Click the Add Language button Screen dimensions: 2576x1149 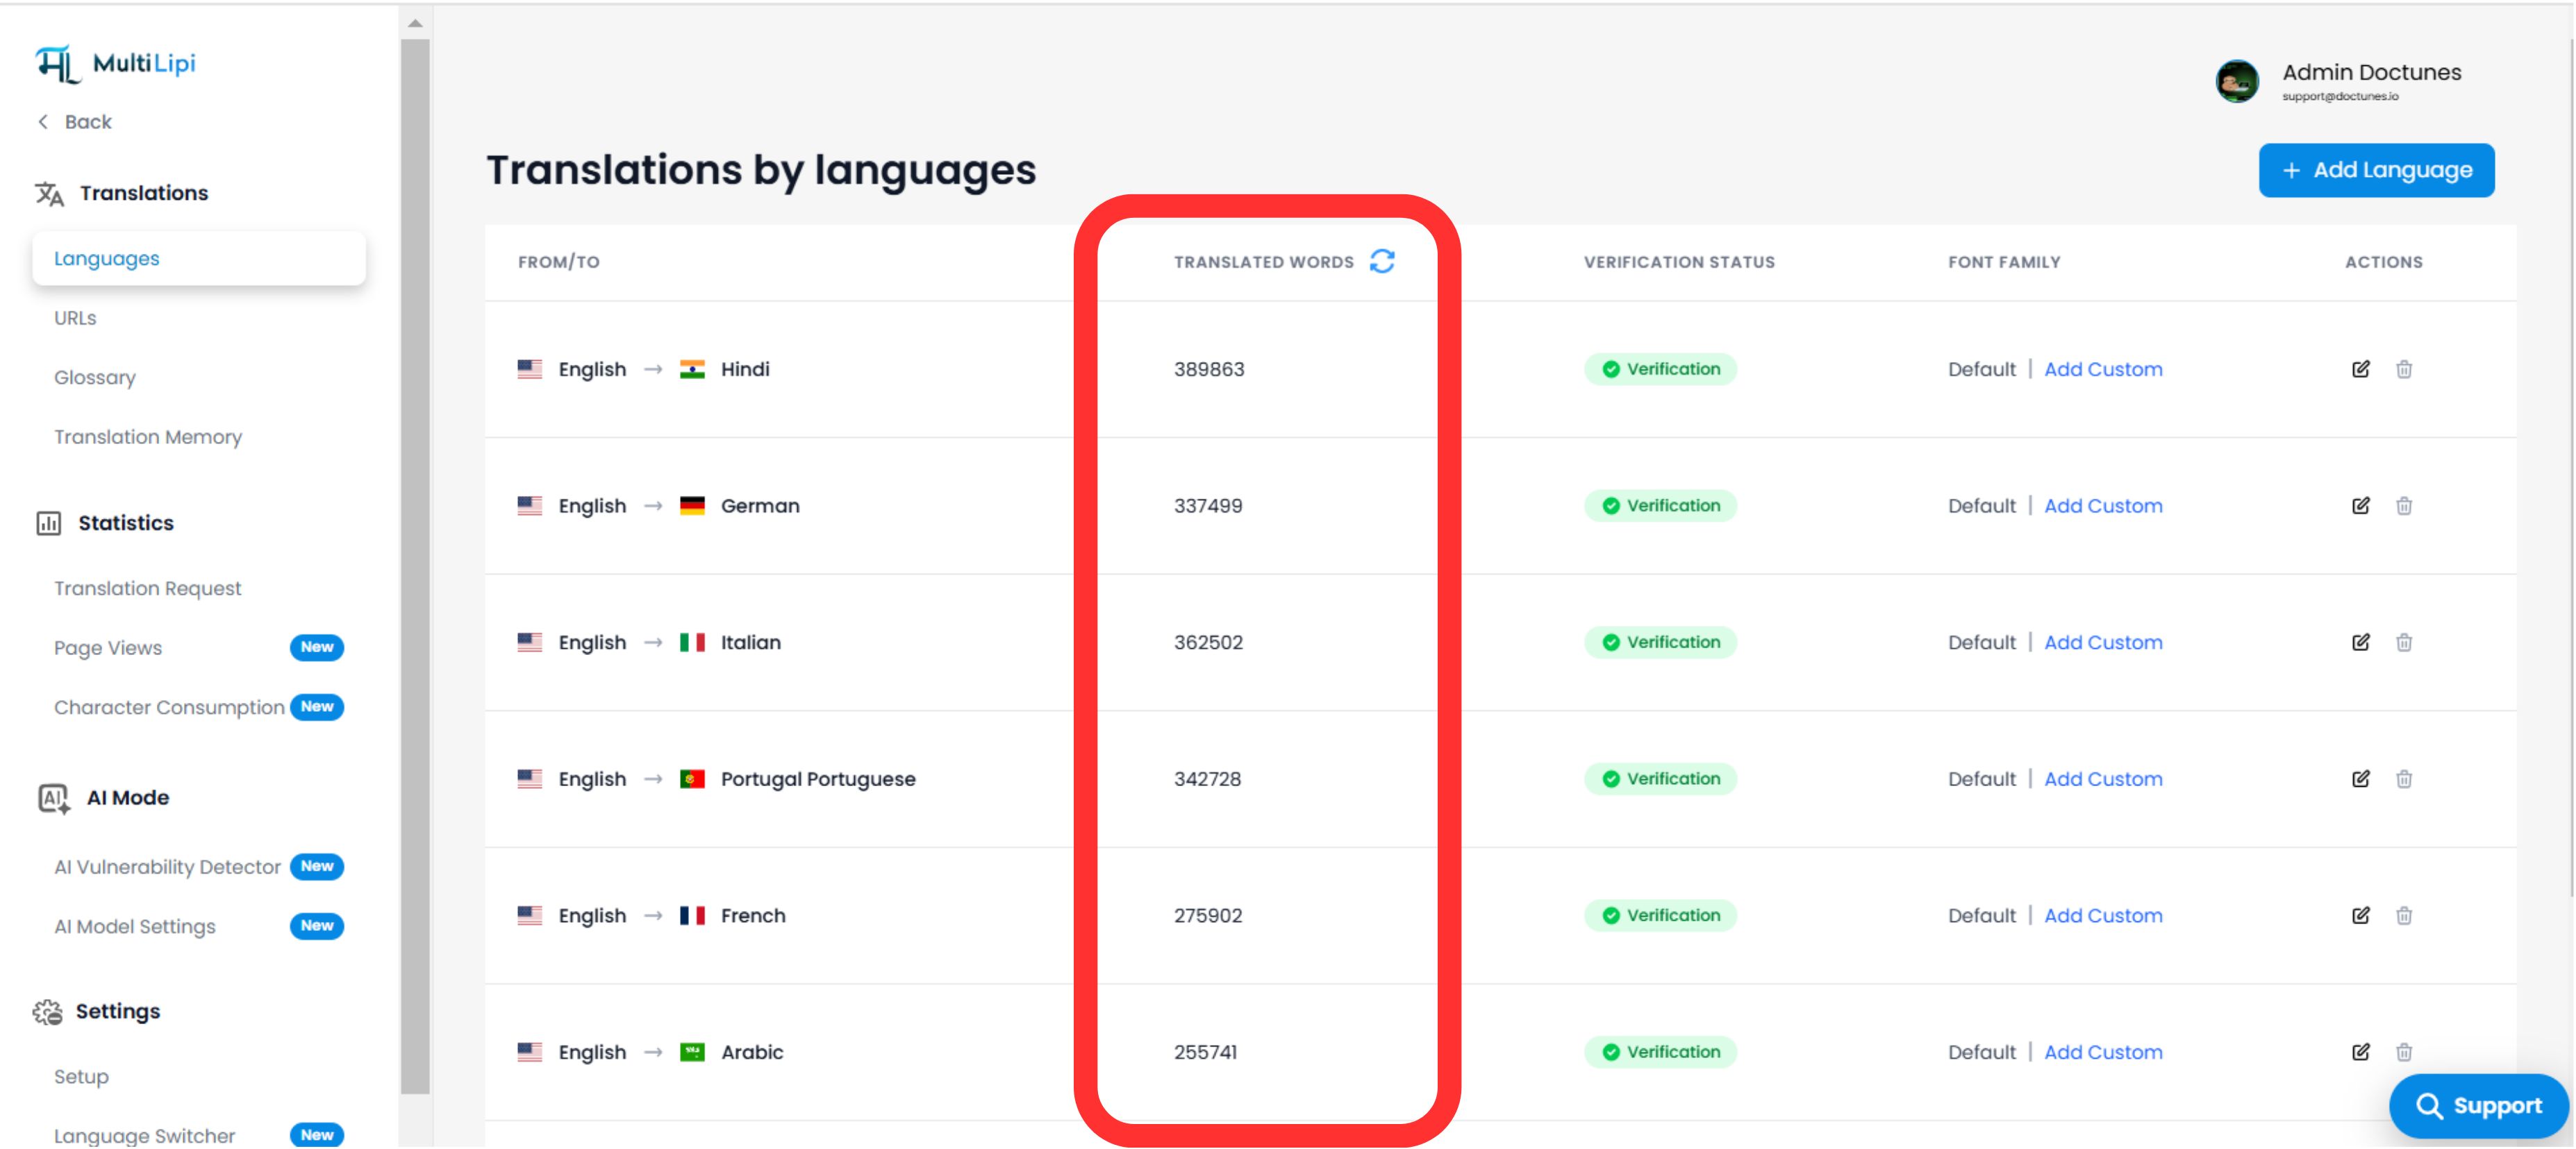2377,170
